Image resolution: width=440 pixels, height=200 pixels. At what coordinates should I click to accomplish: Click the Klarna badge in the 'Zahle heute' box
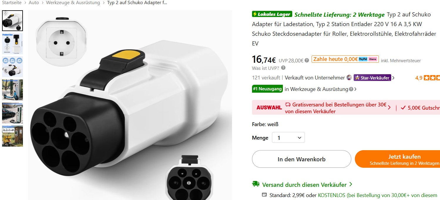(373, 59)
